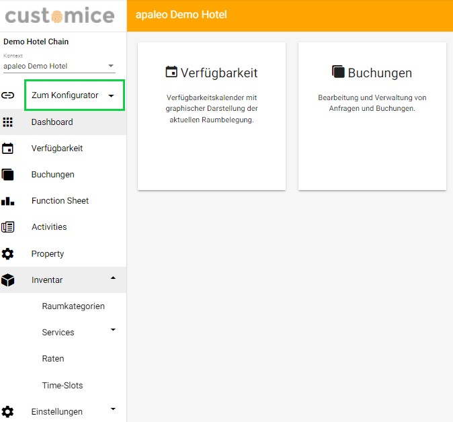Expand the Services submenu arrow

click(x=113, y=329)
